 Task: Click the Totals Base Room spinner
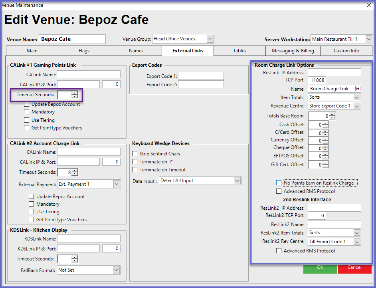point(322,116)
